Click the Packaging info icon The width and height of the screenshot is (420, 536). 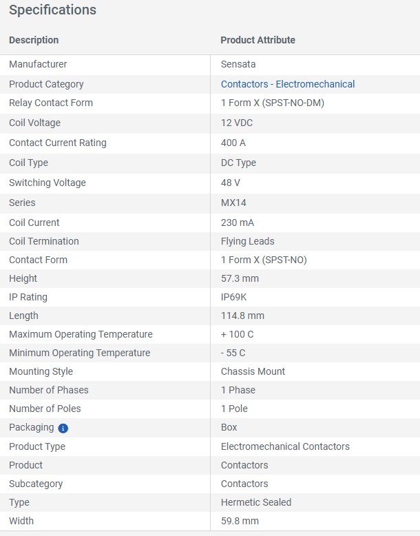[63, 428]
